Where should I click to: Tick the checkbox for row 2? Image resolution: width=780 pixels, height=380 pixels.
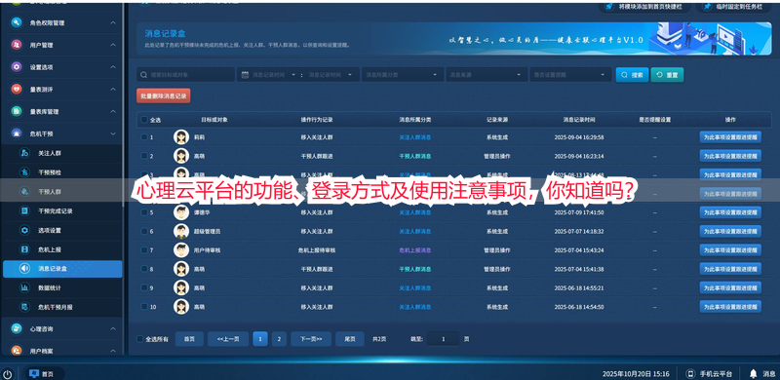pos(144,156)
